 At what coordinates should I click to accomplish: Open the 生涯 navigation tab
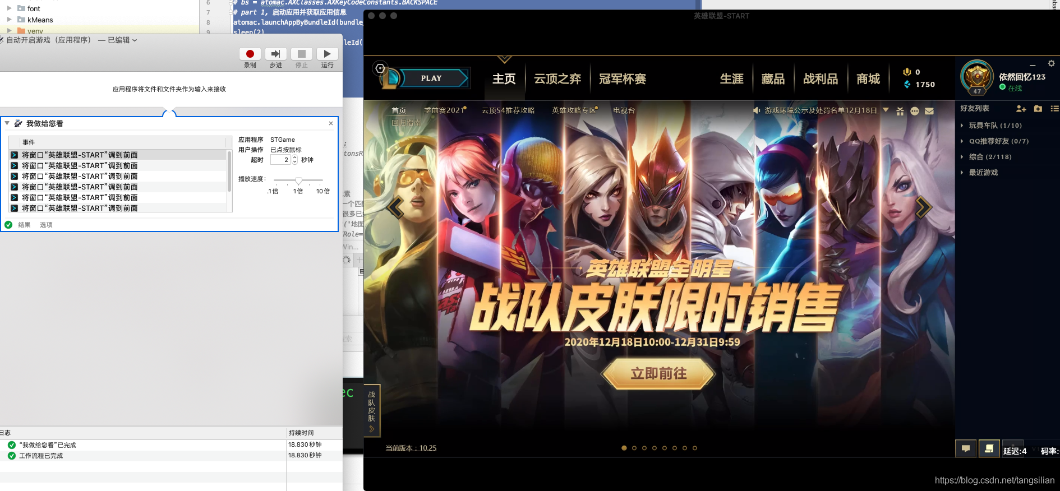[x=732, y=79]
